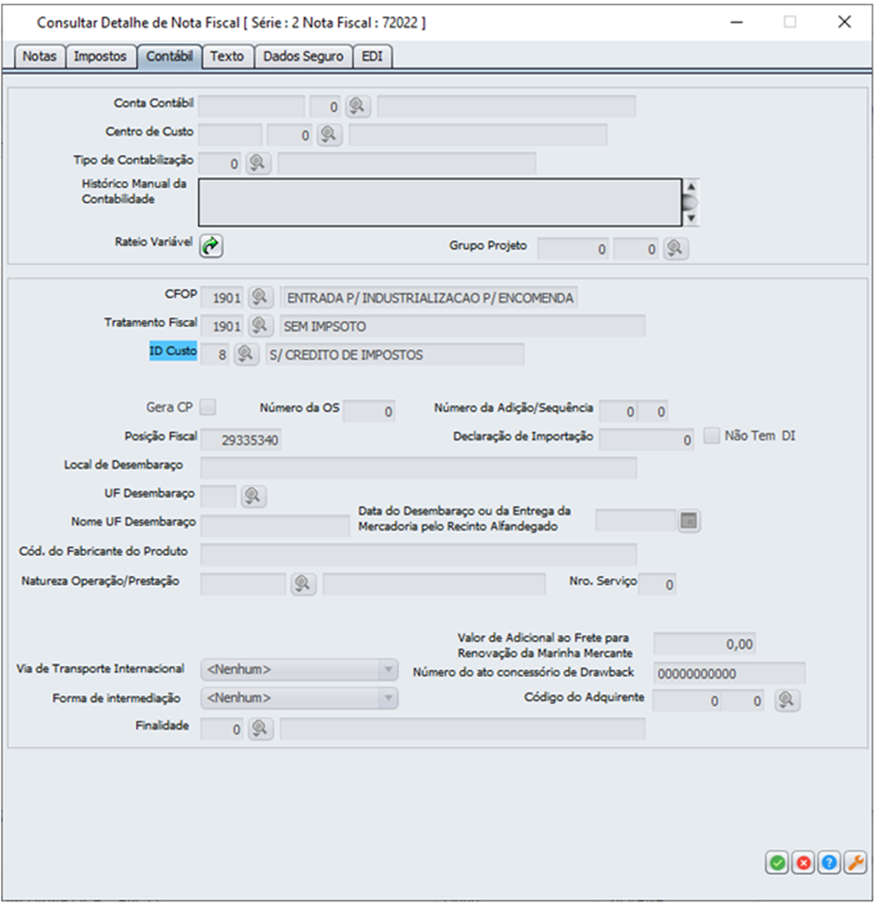Expand the Via de Transporte Internacional dropdown
Image resolution: width=877 pixels, height=904 pixels.
pos(387,669)
